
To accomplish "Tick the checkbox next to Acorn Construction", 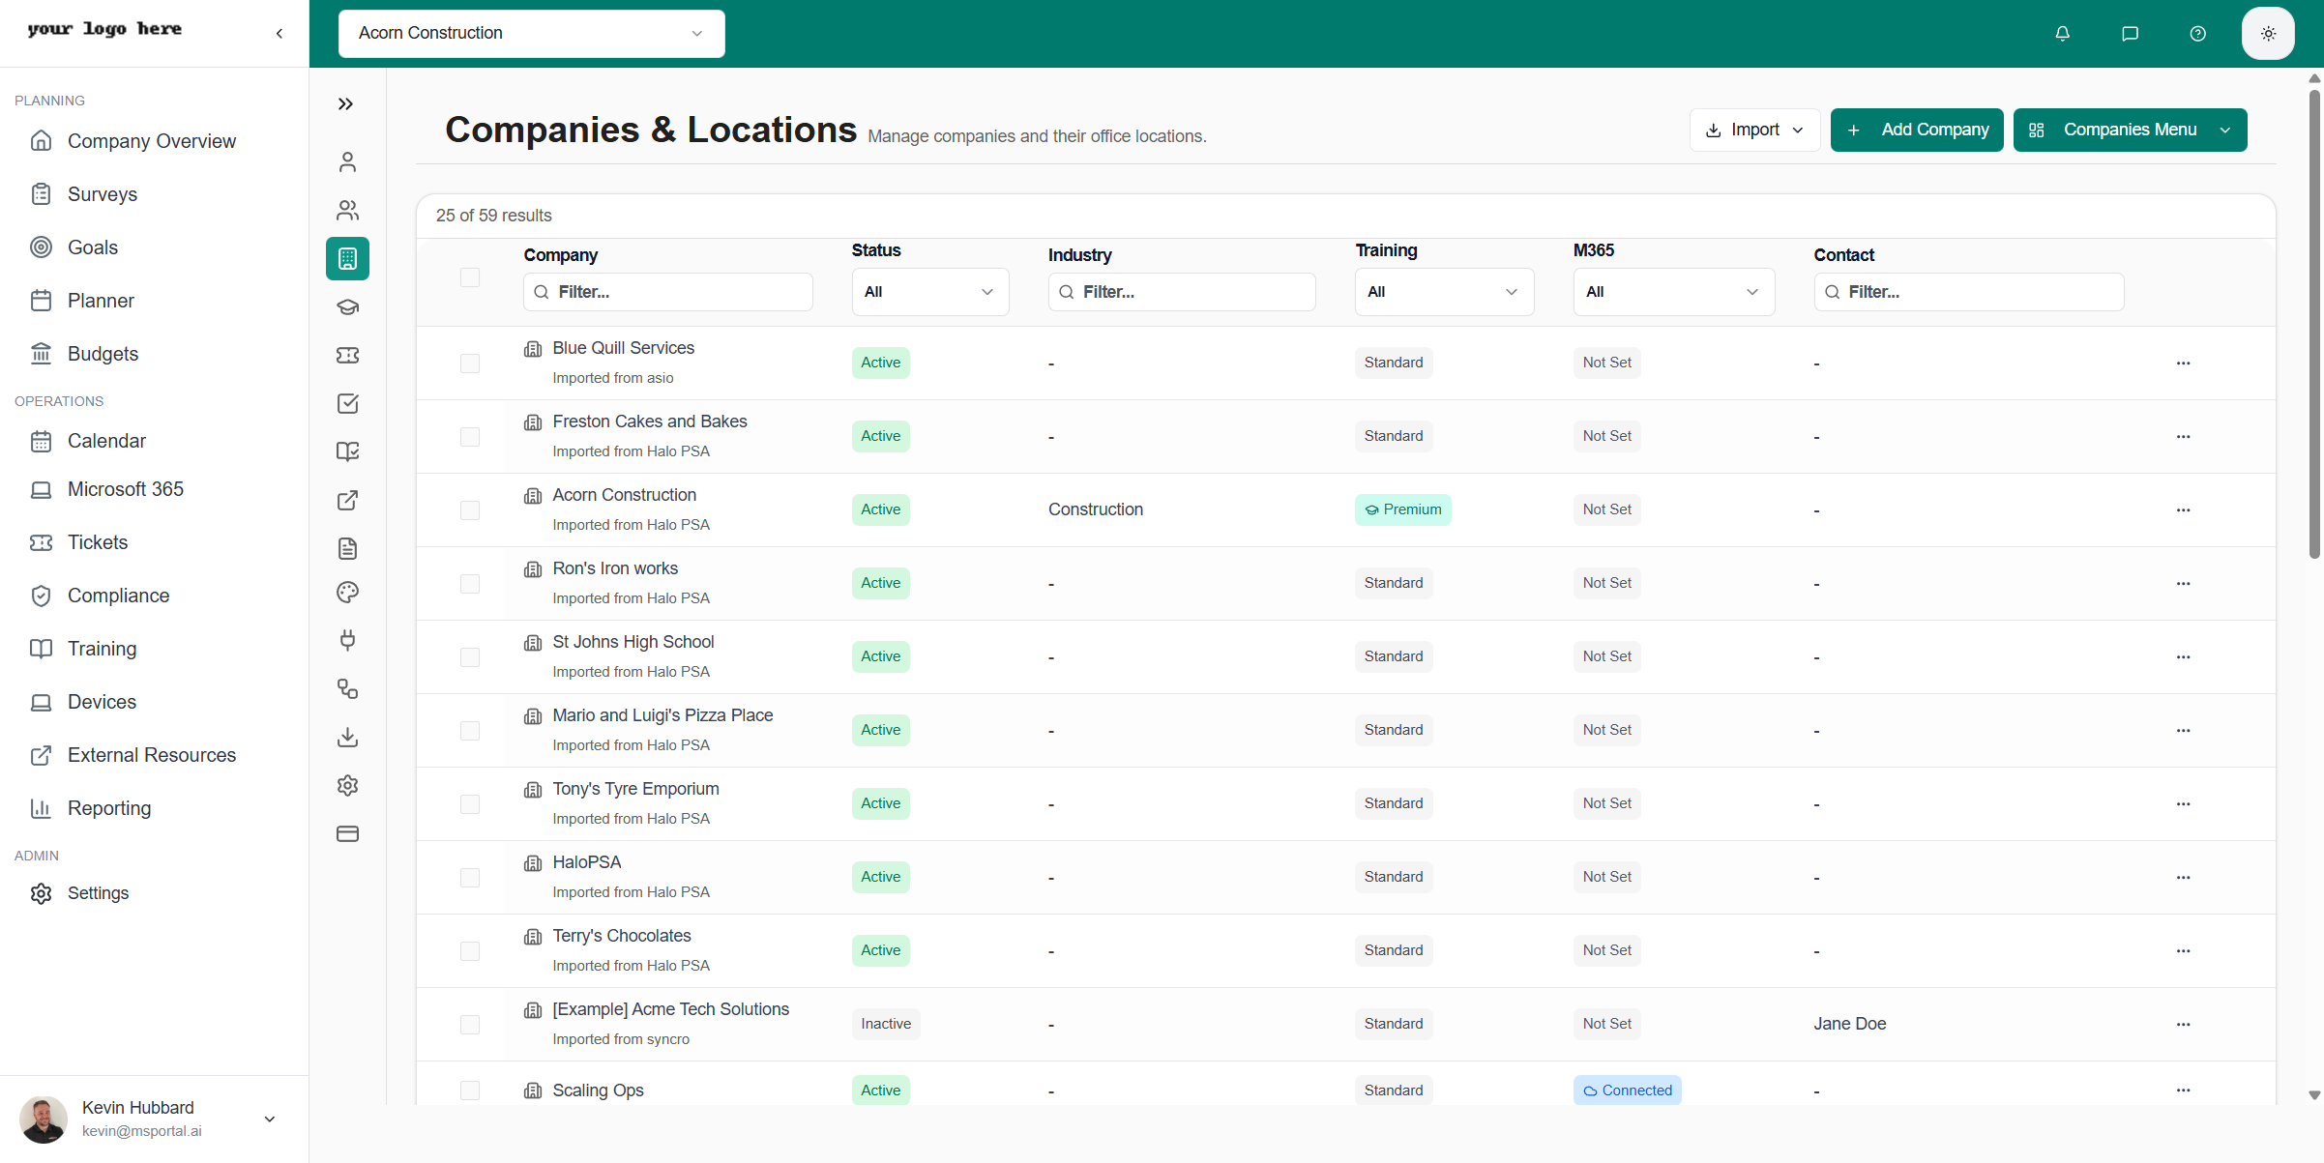I will pyautogui.click(x=470, y=509).
